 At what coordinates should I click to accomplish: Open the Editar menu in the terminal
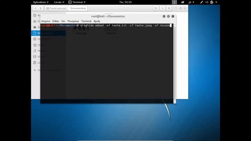click(x=56, y=21)
